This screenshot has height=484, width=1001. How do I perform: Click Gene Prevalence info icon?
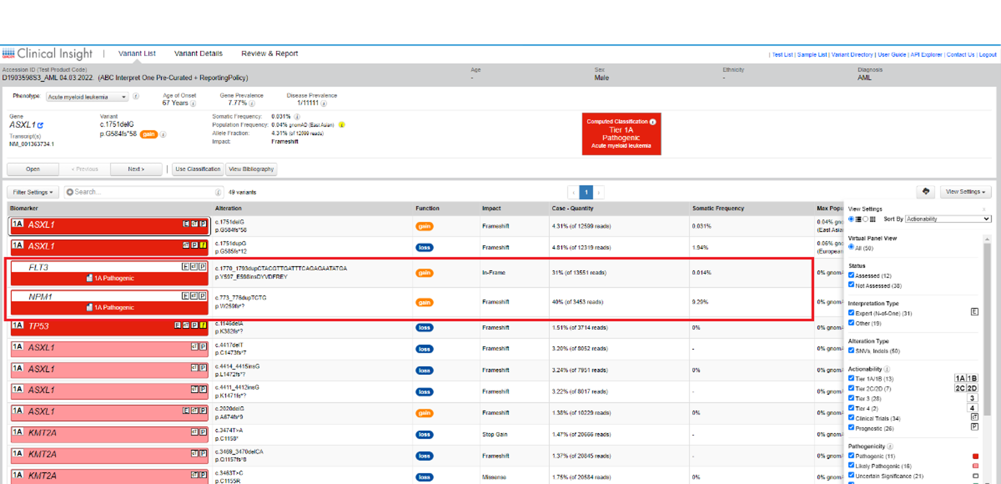click(252, 103)
